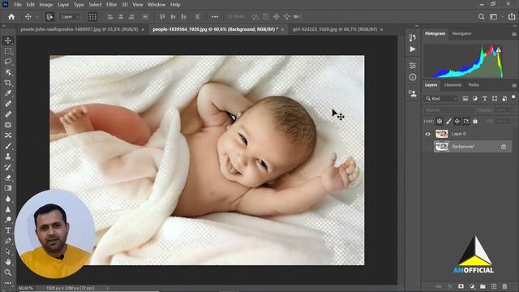Toggle layer filtering on/off switch
519x292 pixels.
(x=513, y=97)
